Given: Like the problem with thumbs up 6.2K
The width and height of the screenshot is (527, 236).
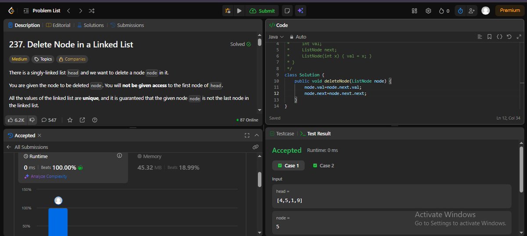Looking at the screenshot, I should click(16, 120).
